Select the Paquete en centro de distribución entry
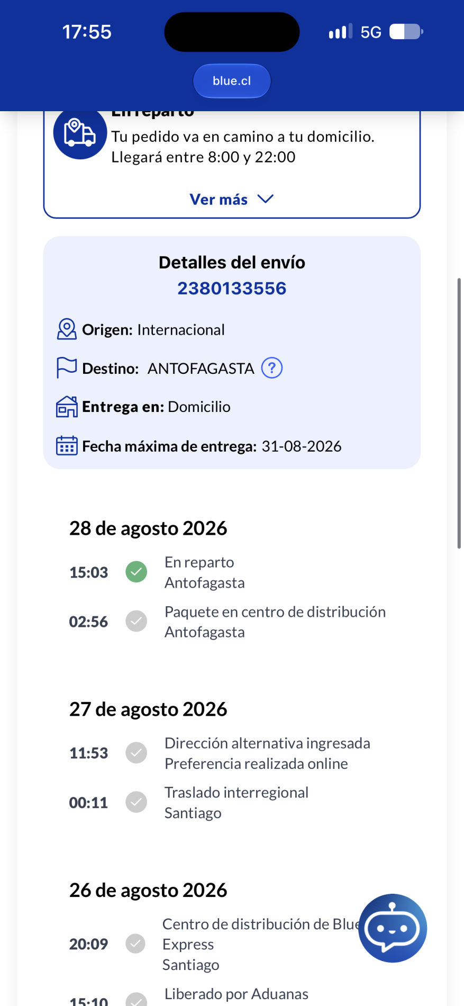 228,622
